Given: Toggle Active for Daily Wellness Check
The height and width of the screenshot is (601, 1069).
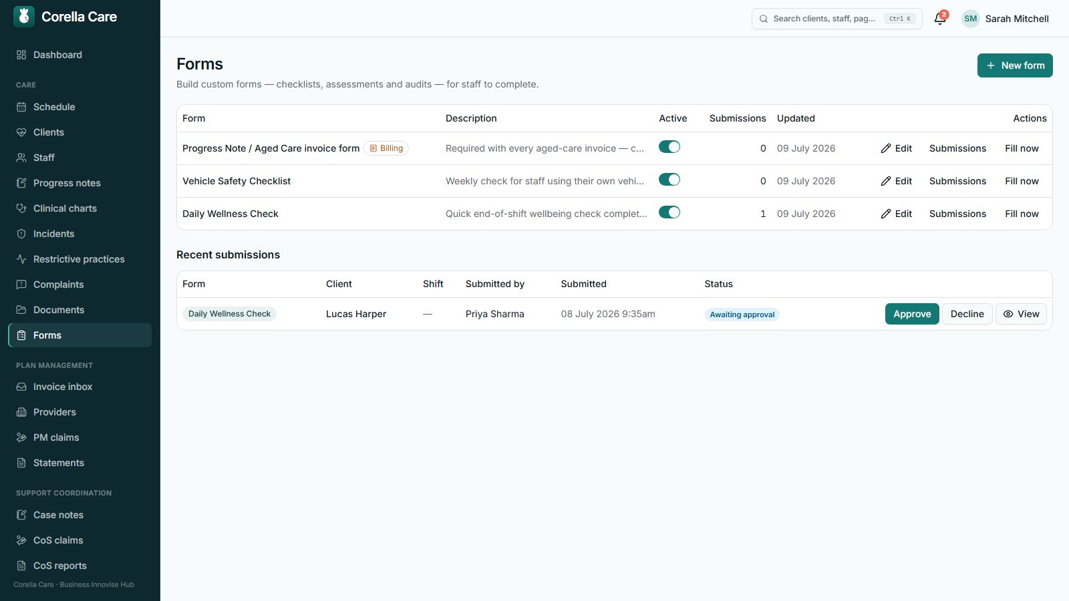Looking at the screenshot, I should (x=669, y=212).
